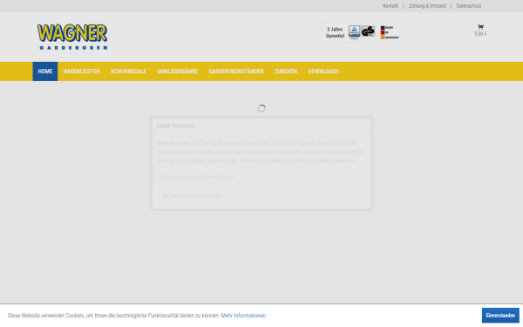Click the GS safety seal icon

point(368,31)
